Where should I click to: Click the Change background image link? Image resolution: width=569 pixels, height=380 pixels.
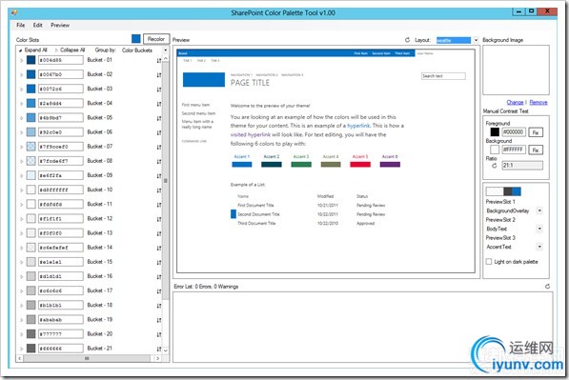(515, 103)
